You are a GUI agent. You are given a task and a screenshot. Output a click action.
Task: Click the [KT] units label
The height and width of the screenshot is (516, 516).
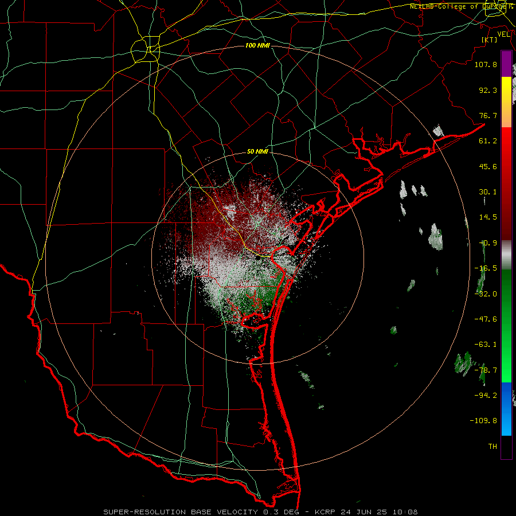pos(490,40)
